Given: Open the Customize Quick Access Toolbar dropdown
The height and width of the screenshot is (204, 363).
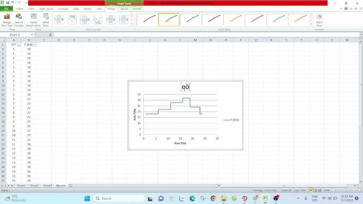Looking at the screenshot, I should 26,3.
